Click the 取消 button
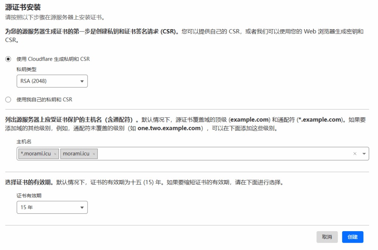Screen dimensions: 378x250 point(327,237)
